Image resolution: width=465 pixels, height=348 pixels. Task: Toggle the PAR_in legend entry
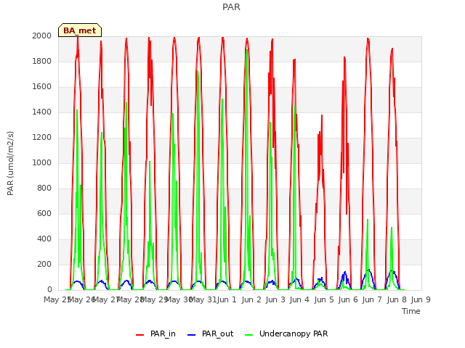155,333
